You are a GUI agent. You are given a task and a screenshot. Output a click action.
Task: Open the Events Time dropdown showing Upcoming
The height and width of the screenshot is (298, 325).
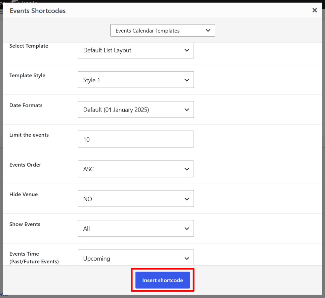[x=136, y=258]
